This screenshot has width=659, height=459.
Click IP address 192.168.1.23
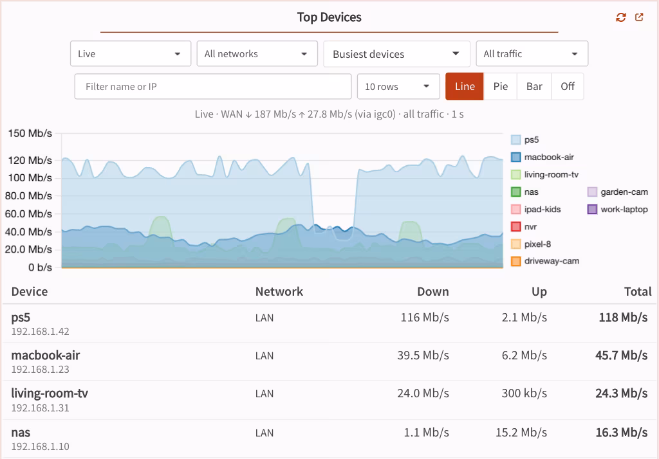[x=40, y=369]
